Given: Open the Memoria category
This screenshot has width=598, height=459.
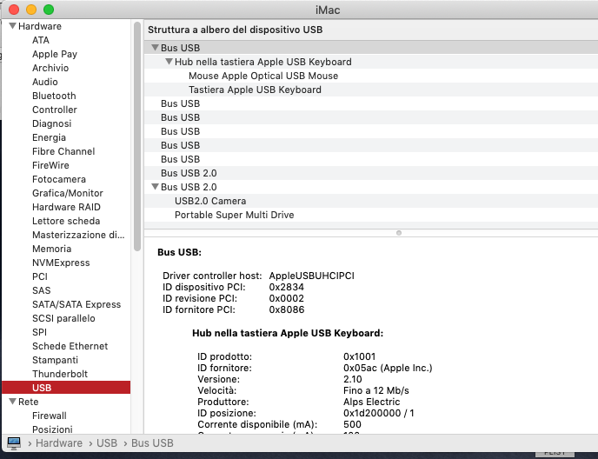Looking at the screenshot, I should (x=52, y=249).
